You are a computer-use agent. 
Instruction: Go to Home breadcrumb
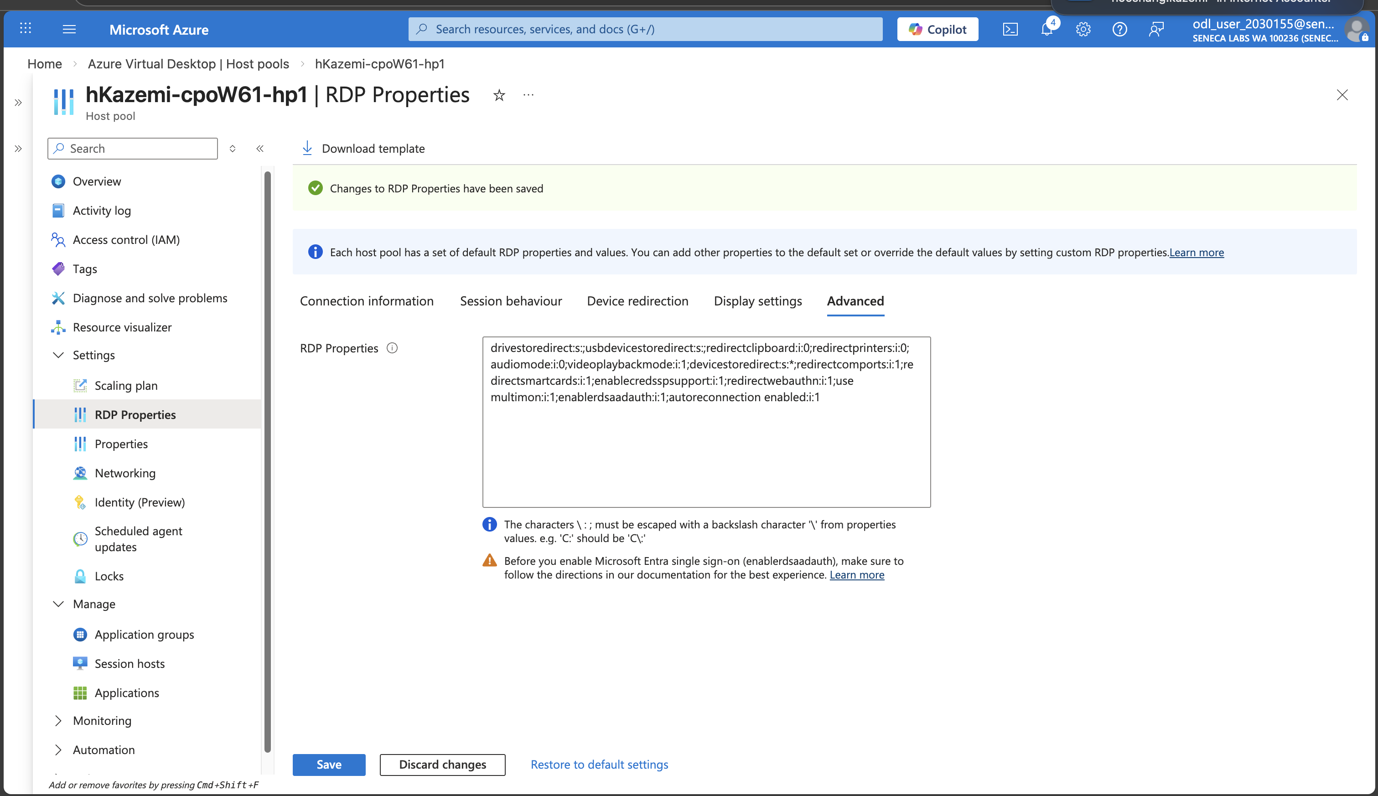pos(45,64)
